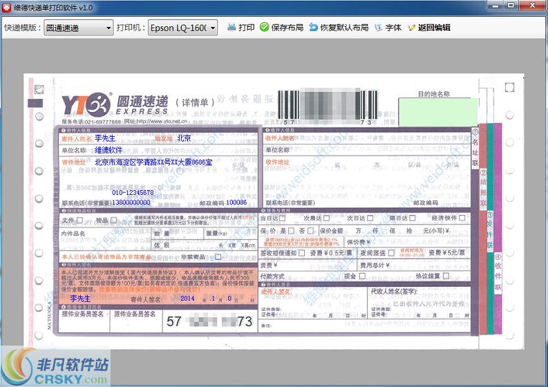Go back with 返回编辑
The height and width of the screenshot is (387, 548).
(429, 27)
